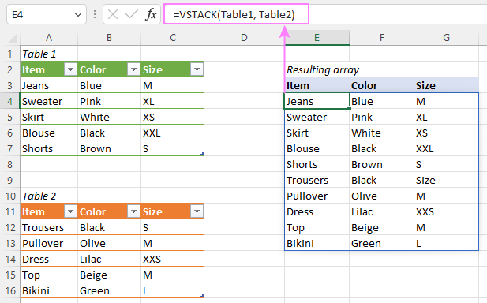Select column B header
The width and height of the screenshot is (487, 303).
pos(110,38)
